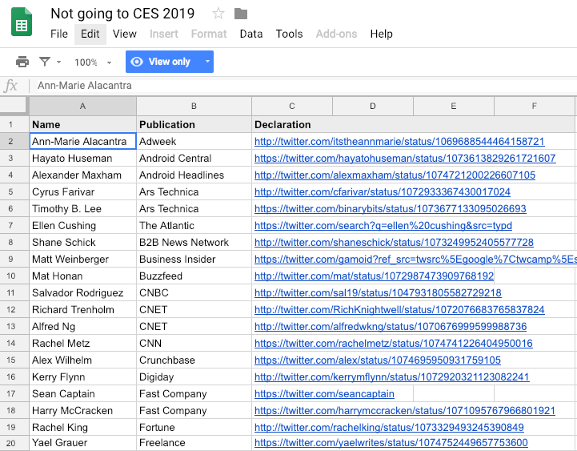
Task: Expand the View only dropdown arrow
Action: point(207,62)
